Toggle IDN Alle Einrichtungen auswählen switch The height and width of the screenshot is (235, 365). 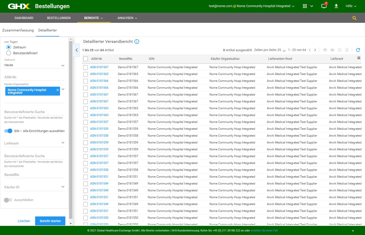(x=8, y=131)
